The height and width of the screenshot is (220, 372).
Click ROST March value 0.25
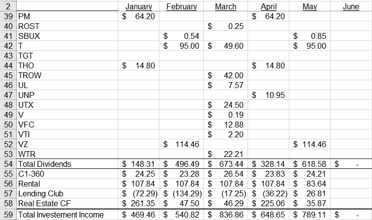225,26
